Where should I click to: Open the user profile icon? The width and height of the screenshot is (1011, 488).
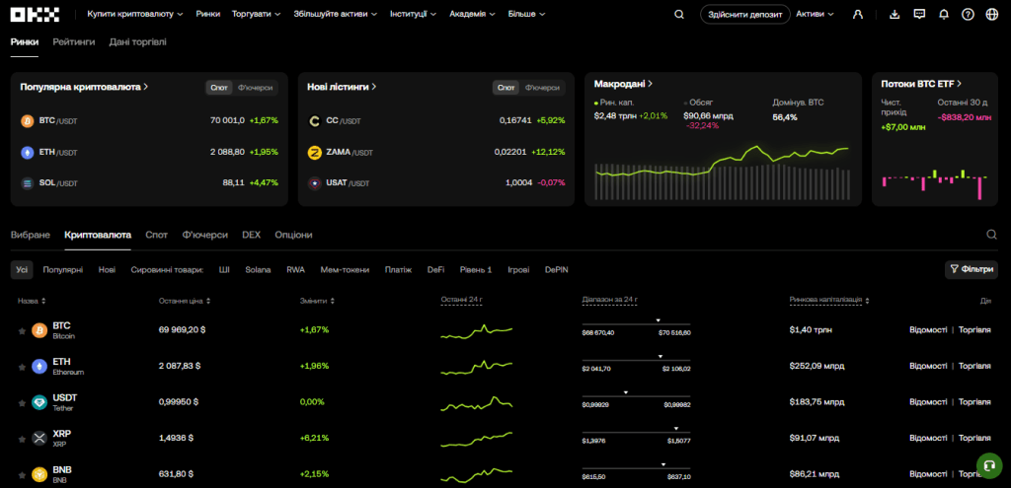[x=858, y=14]
